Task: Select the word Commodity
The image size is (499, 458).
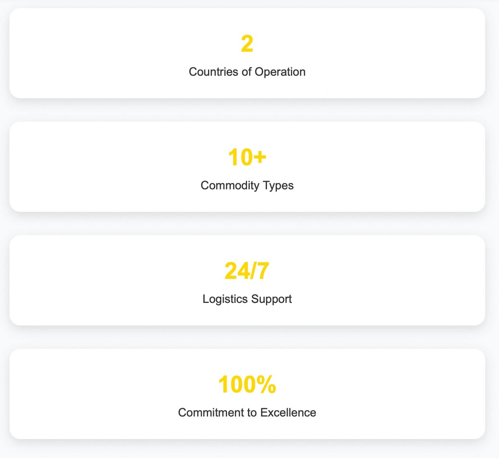Action: [230, 185]
